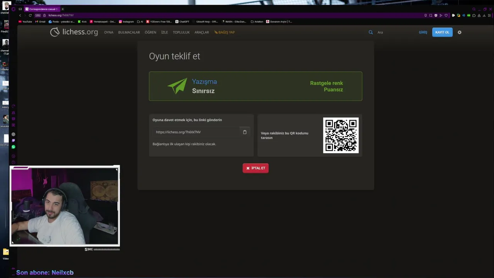Copy the invite link with clipboard icon
494x278 pixels.
coord(245,132)
